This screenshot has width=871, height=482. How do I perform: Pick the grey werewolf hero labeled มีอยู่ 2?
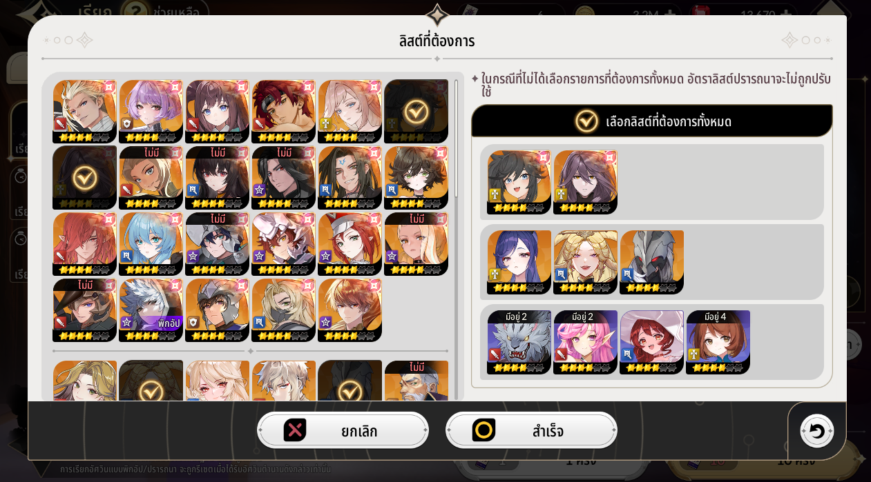(x=519, y=342)
